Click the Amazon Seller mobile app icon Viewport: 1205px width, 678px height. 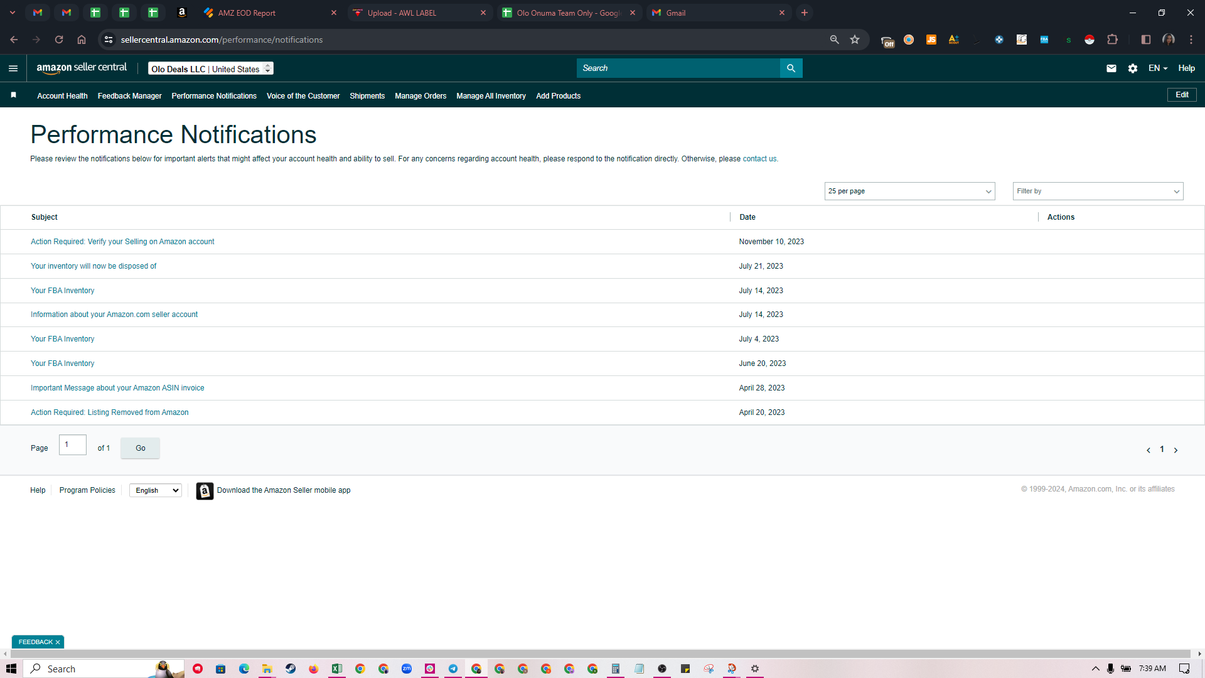tap(205, 491)
